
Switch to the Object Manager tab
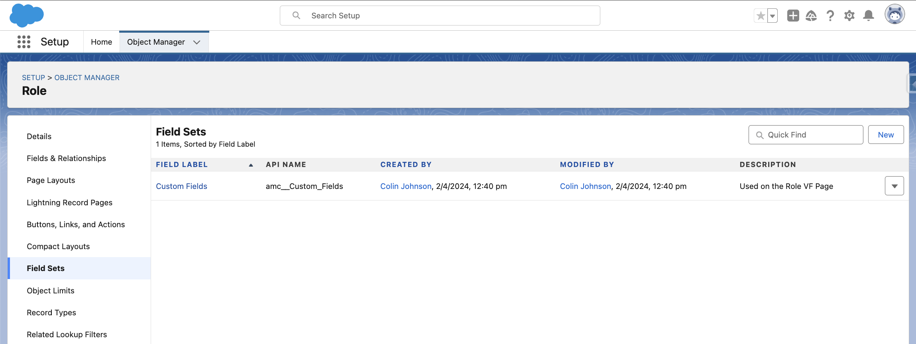pyautogui.click(x=156, y=42)
